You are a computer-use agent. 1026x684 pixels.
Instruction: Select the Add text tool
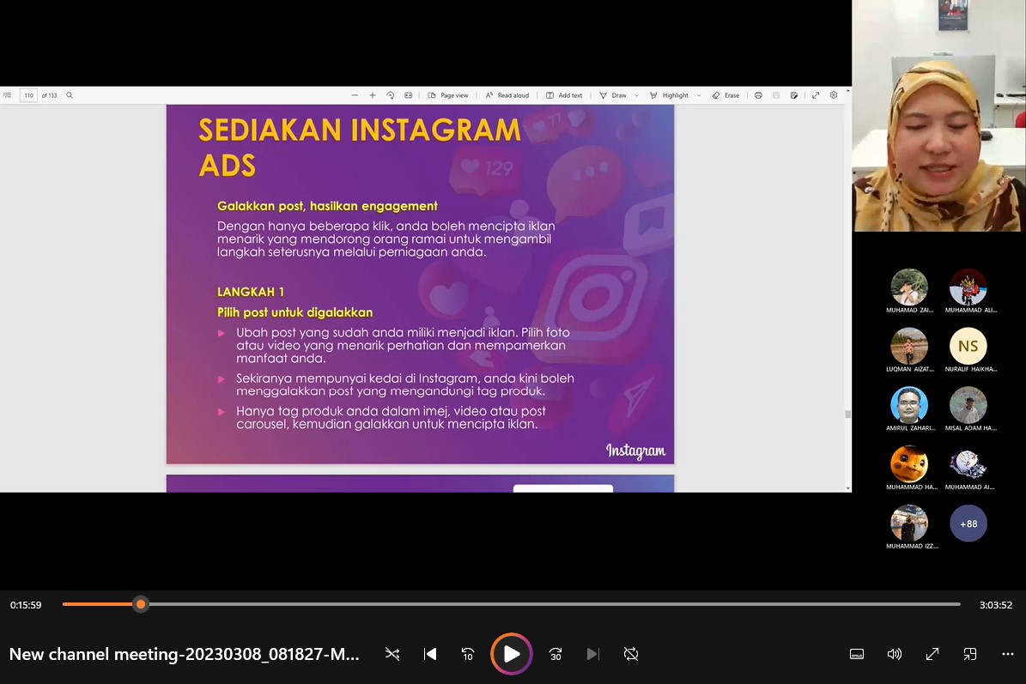click(x=564, y=95)
